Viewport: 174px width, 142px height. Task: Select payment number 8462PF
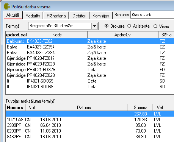(x=14, y=136)
